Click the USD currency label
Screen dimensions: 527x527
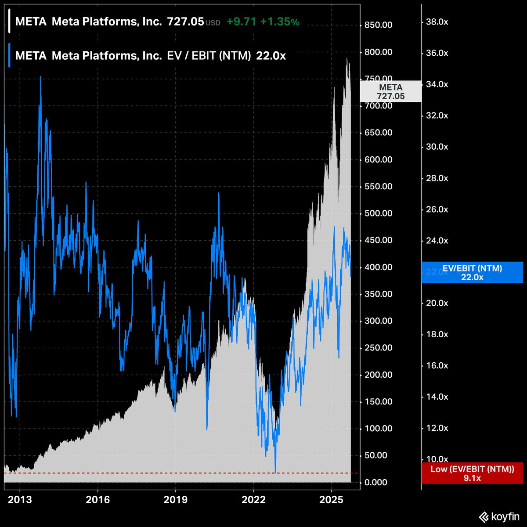click(213, 23)
